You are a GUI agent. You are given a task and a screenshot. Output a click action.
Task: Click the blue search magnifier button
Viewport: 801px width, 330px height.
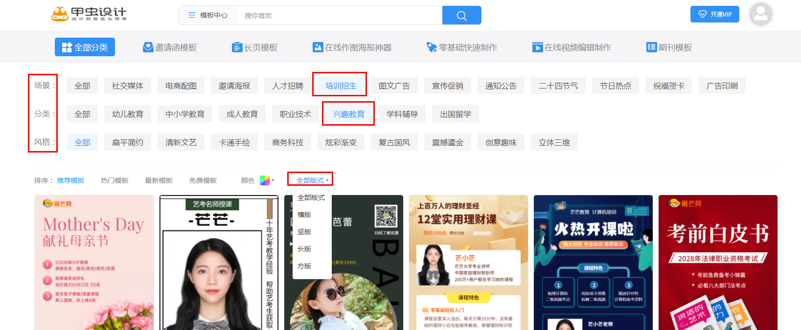pyautogui.click(x=461, y=15)
